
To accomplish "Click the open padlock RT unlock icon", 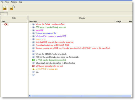I will (x=12, y=8).
